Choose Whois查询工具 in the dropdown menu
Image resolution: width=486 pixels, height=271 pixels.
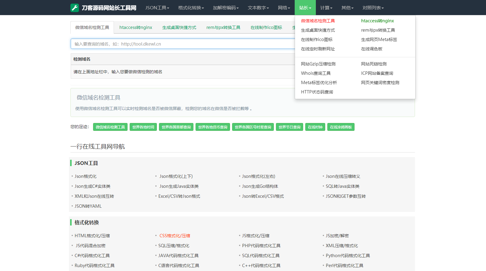(316, 73)
